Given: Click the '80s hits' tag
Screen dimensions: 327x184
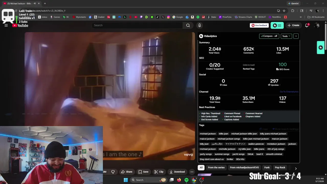Looking at the screenshot, I should point(240,159).
